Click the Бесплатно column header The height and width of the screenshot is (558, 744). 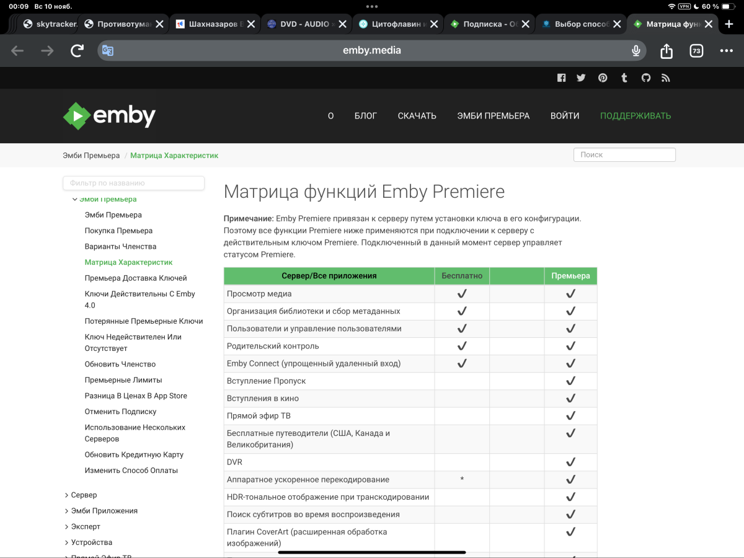click(462, 276)
